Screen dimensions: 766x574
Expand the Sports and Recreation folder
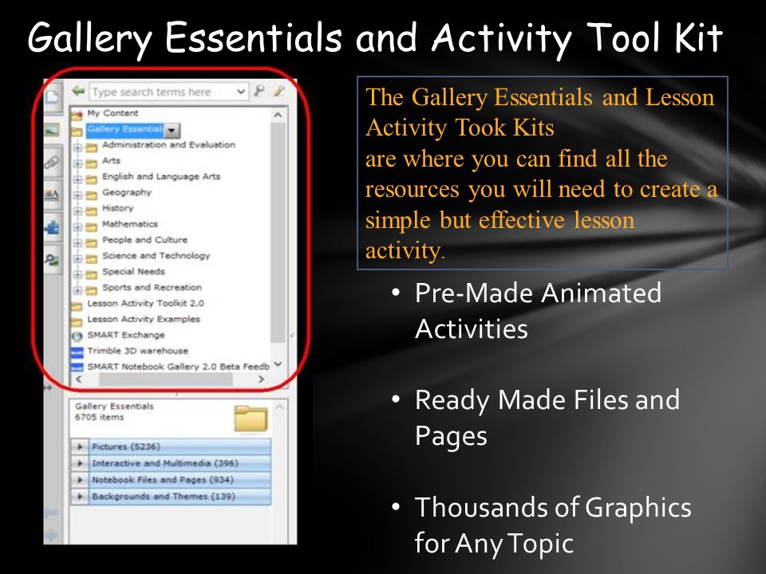point(77,290)
